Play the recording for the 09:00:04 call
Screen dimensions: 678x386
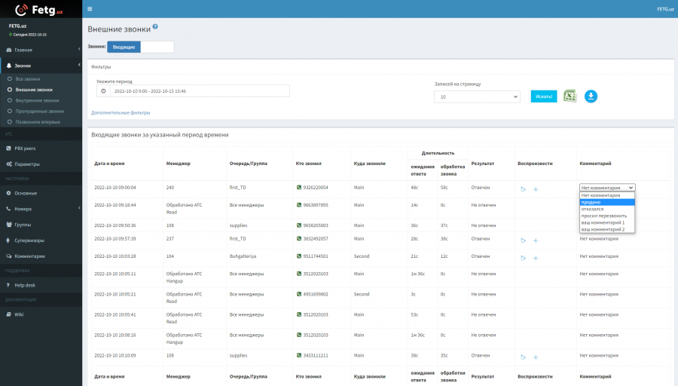pos(523,188)
